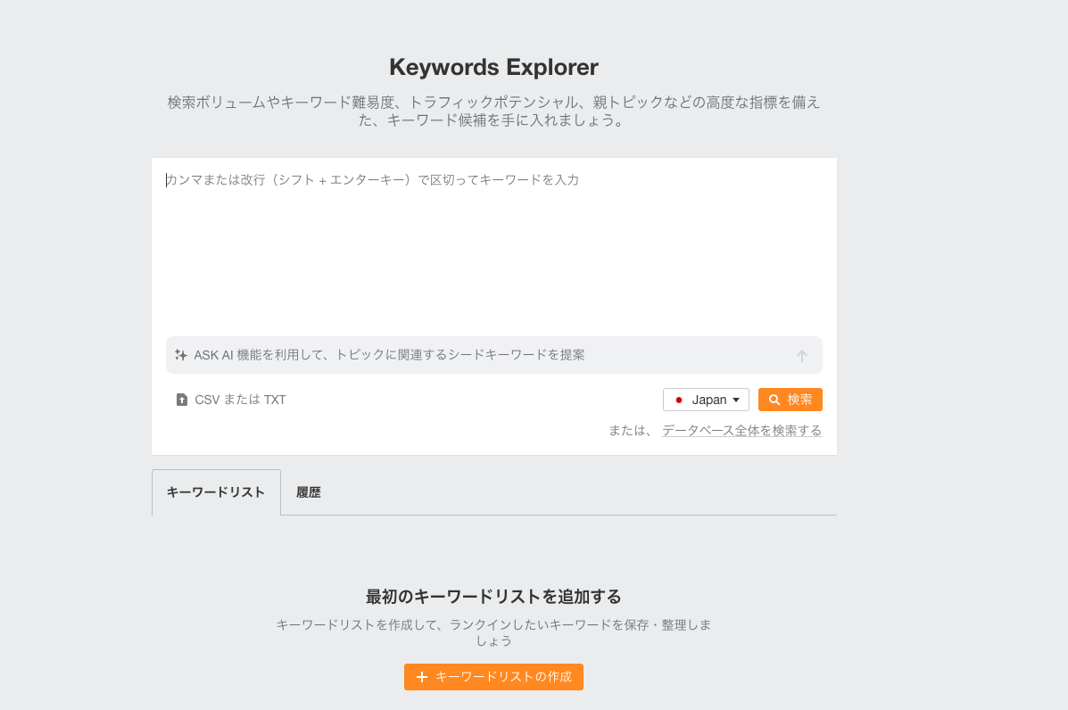Expand the dropdown arrow beside Japan
The image size is (1068, 710).
point(735,400)
